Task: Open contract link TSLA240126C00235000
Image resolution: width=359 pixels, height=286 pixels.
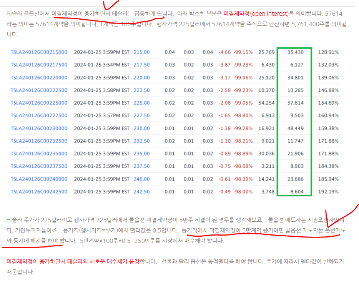Action: [39, 154]
